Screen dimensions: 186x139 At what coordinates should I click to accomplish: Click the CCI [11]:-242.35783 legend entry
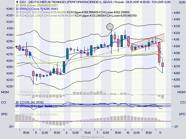click(x=32, y=102)
